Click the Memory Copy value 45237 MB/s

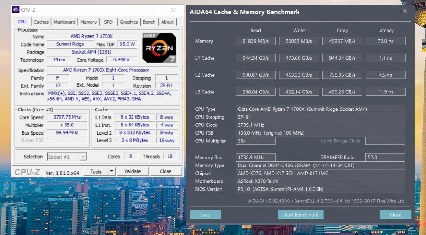pos(342,41)
